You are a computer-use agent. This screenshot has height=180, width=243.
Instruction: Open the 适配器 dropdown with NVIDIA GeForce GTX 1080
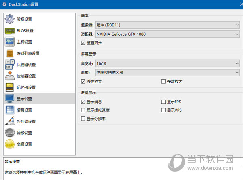168,34
